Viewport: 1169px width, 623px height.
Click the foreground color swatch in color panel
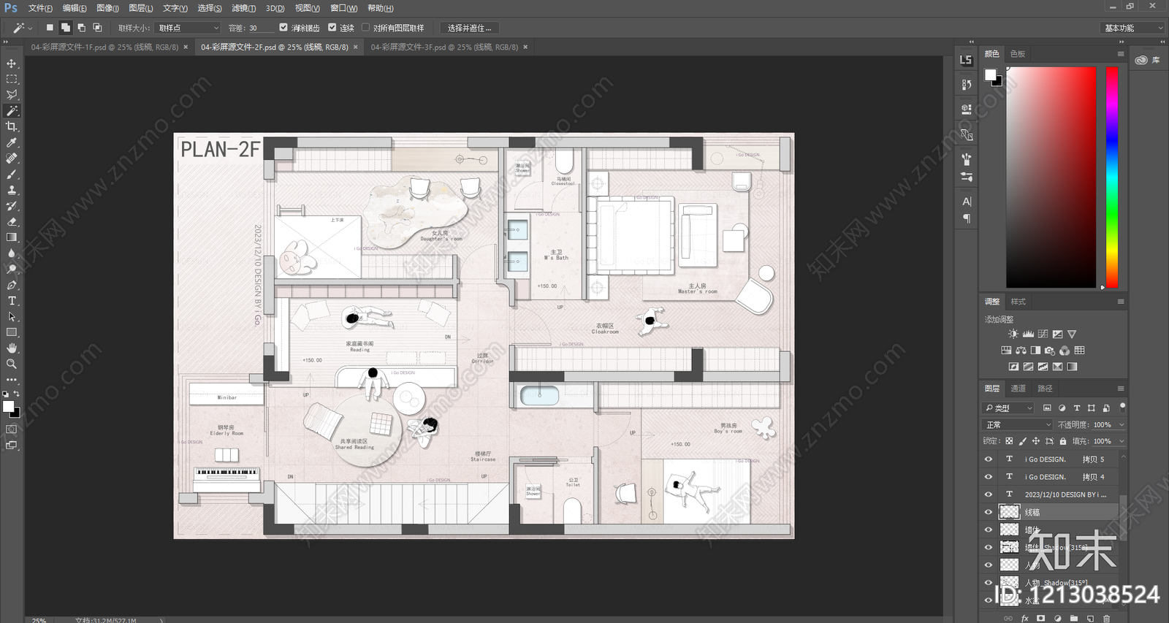[990, 74]
